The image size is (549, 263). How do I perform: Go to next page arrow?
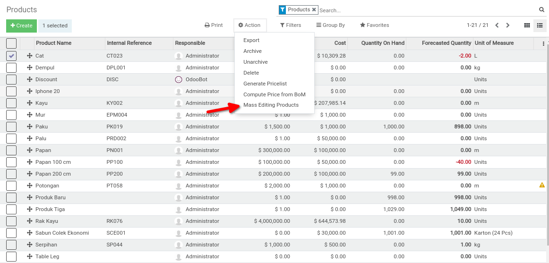pos(508,25)
